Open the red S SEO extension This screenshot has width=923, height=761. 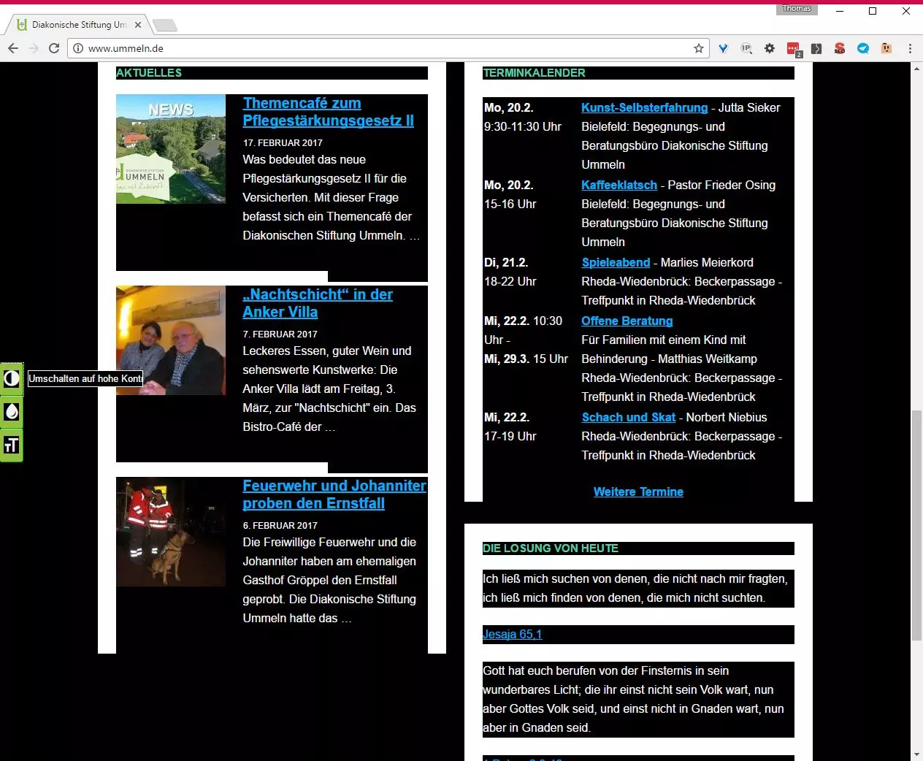(x=840, y=48)
